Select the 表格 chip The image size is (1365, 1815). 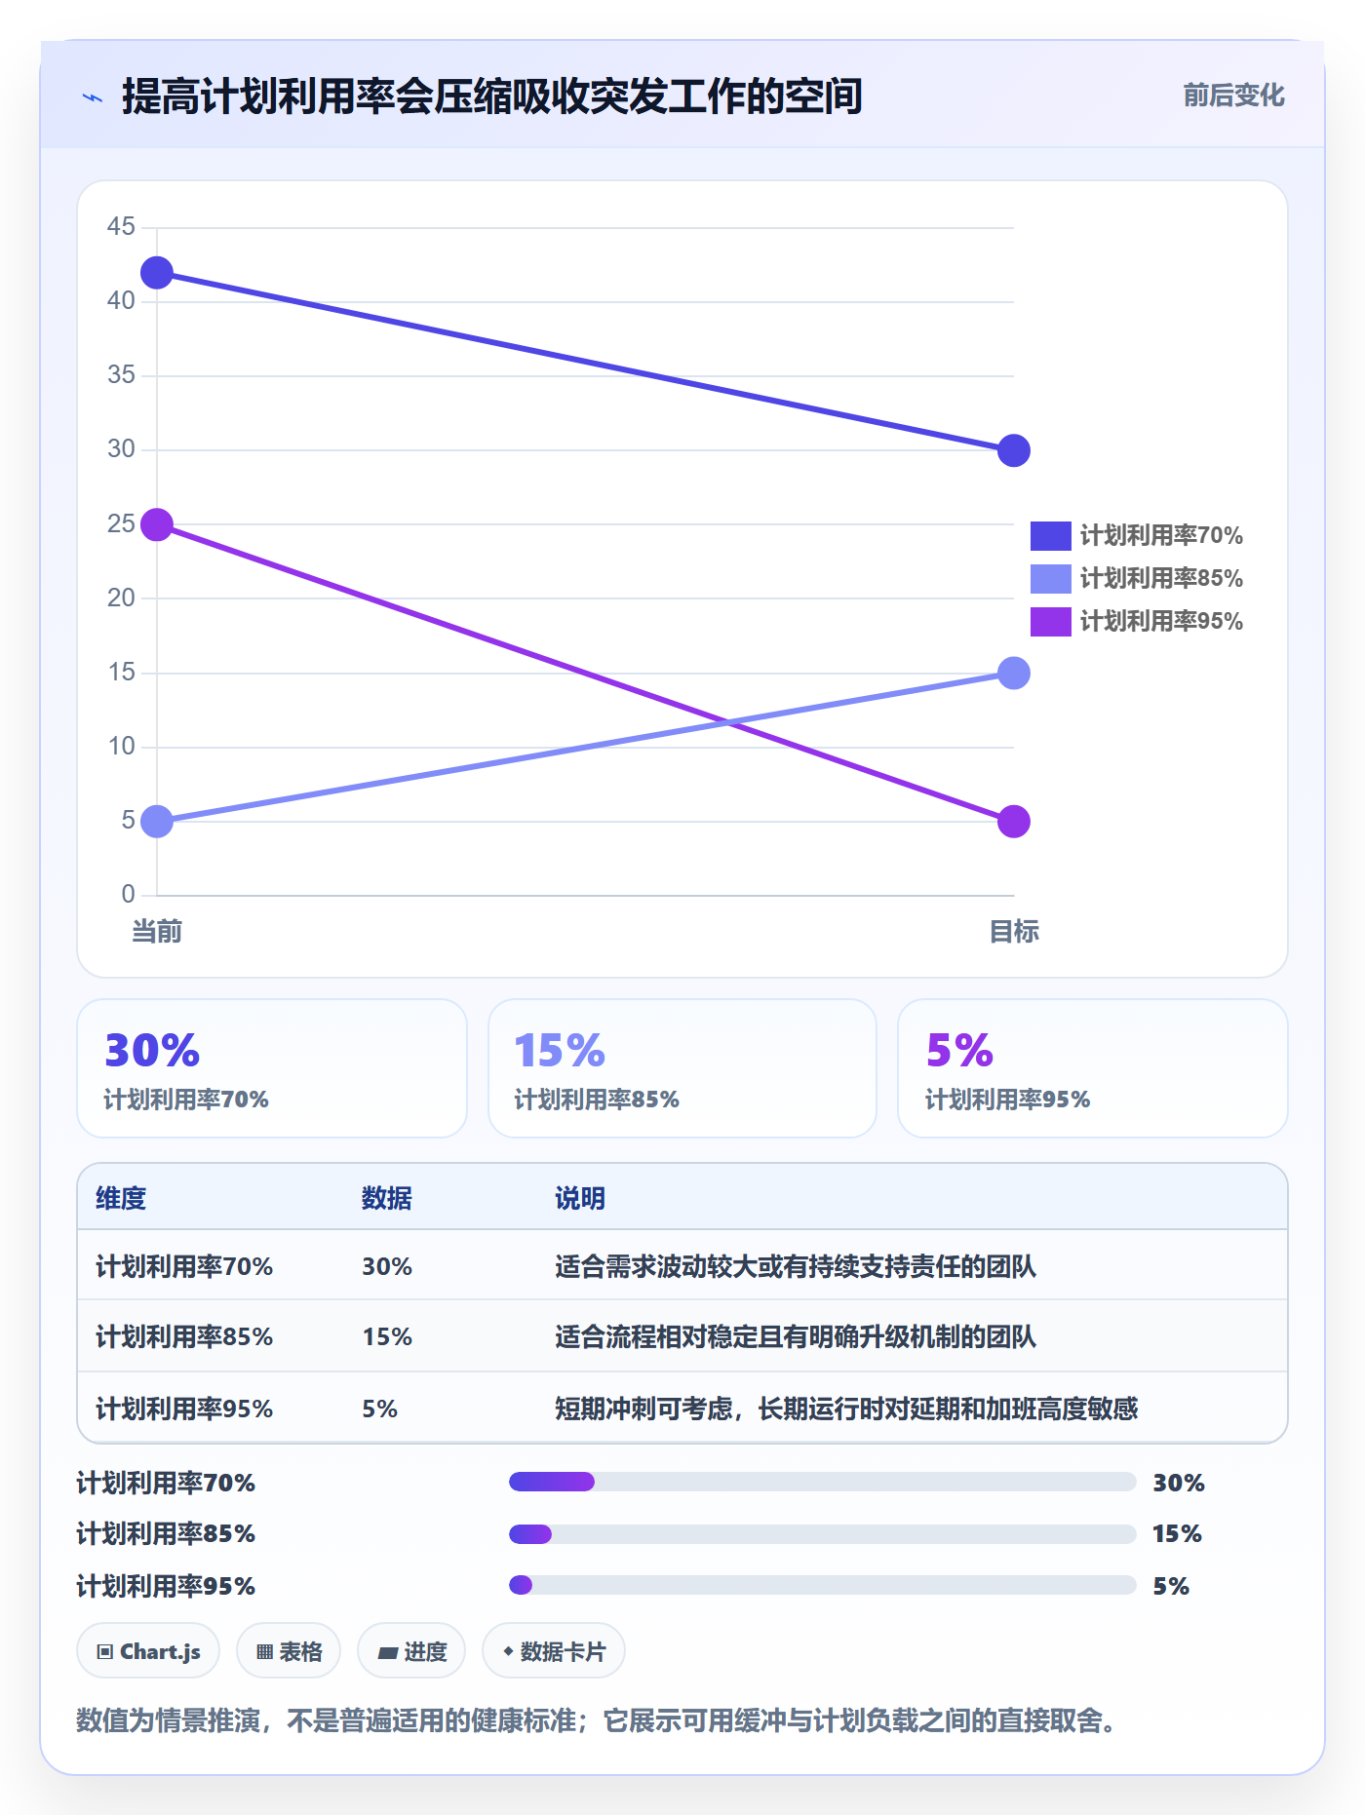click(289, 1651)
